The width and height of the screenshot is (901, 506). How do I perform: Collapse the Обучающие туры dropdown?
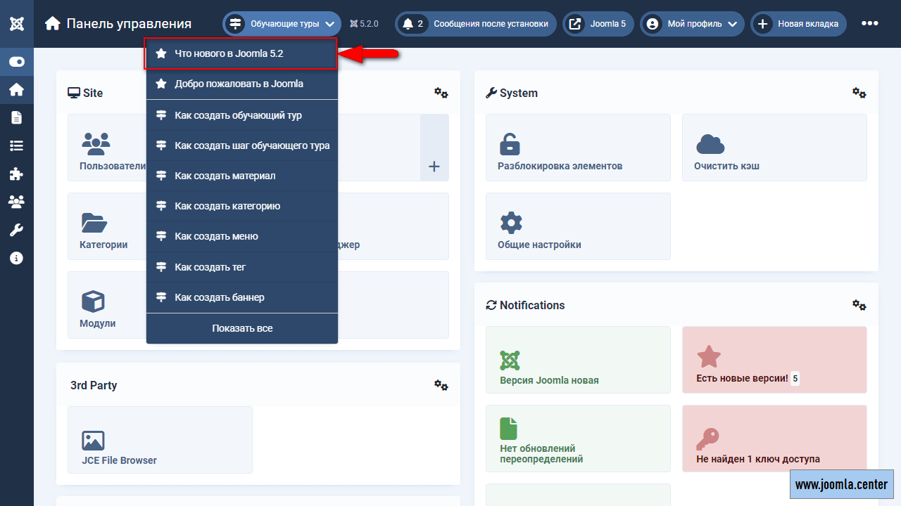[x=282, y=23]
